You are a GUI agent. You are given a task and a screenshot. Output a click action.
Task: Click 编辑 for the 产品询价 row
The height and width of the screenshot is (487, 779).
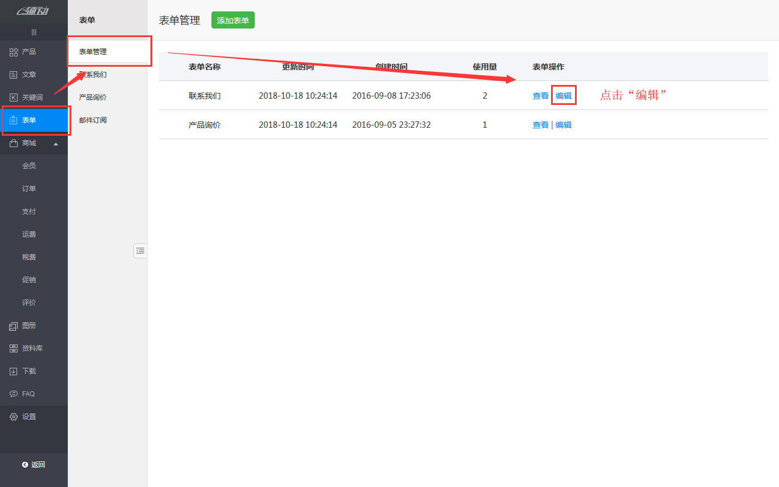pos(564,125)
